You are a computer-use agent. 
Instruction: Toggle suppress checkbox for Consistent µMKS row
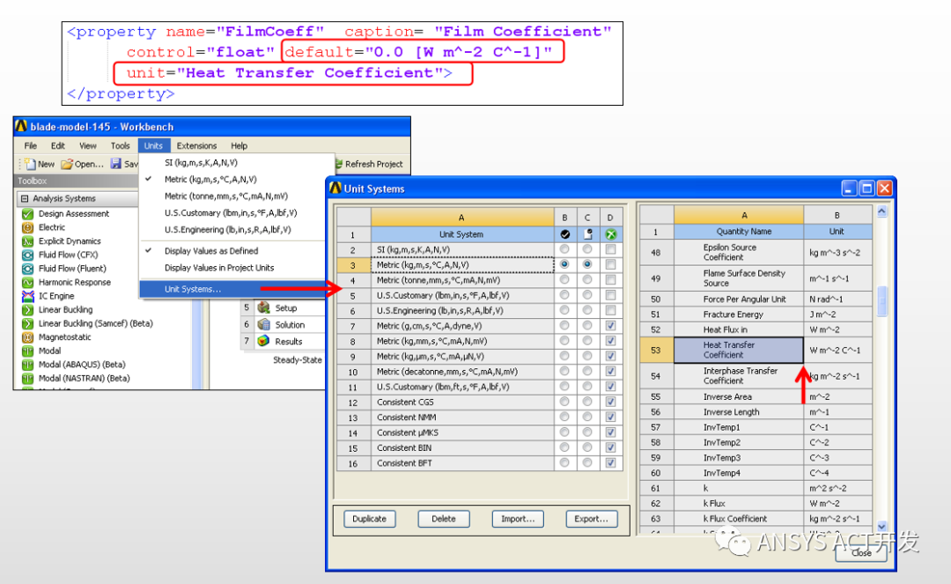pyautogui.click(x=611, y=432)
